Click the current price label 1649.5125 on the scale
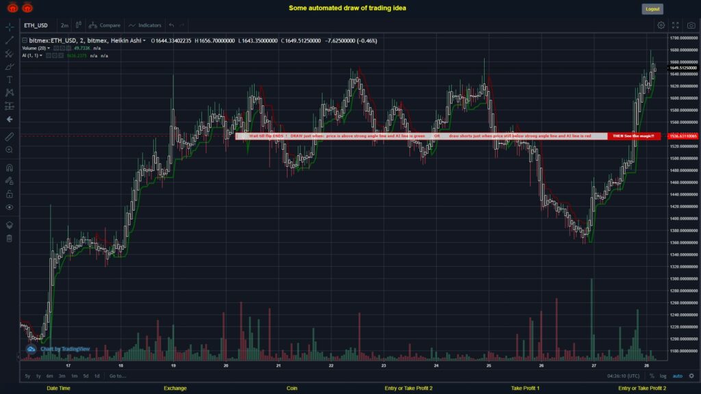The height and width of the screenshot is (394, 701). [683, 68]
